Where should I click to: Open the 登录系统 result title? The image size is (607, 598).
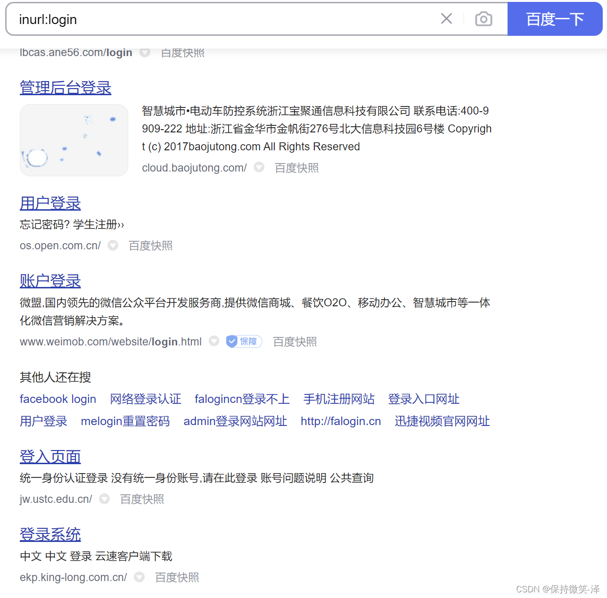[x=50, y=534]
